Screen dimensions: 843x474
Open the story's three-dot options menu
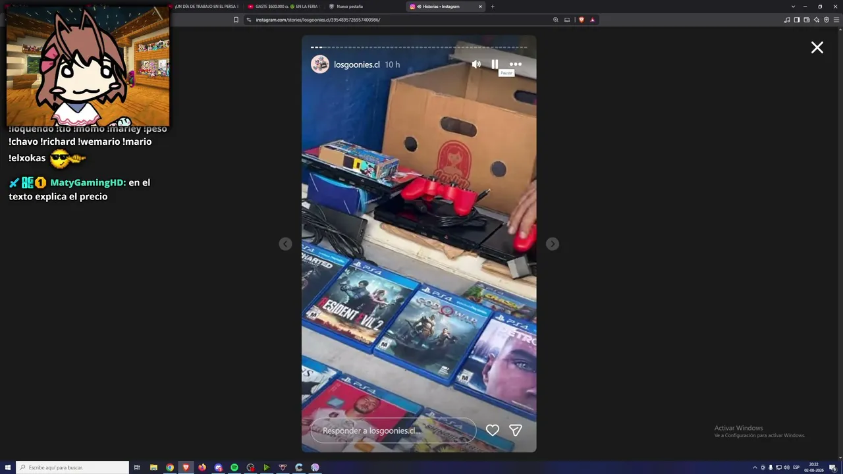(516, 65)
